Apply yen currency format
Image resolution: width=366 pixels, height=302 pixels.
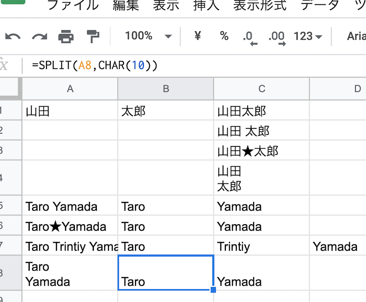click(x=198, y=36)
